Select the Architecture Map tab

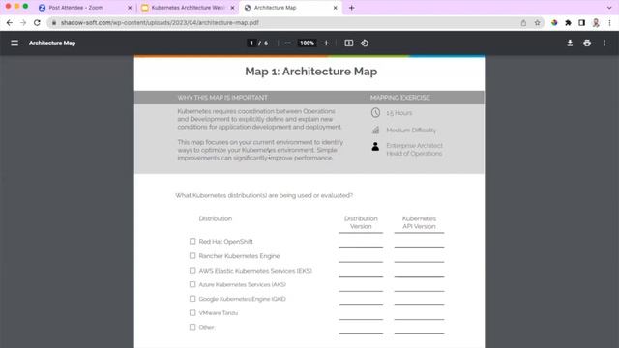290,8
